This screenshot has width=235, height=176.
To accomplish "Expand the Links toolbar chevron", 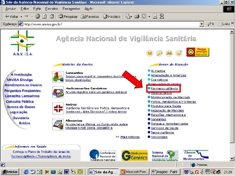I will (x=232, y=23).
